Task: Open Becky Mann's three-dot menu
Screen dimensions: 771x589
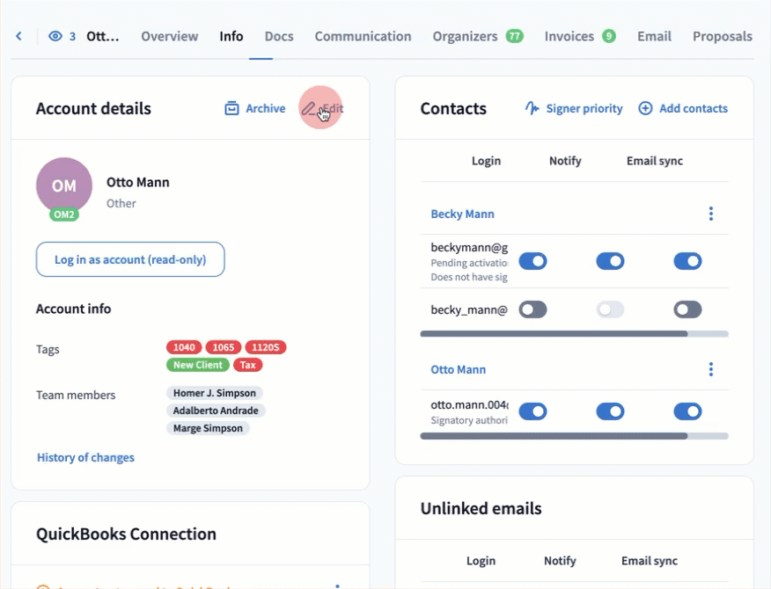Action: pyautogui.click(x=711, y=214)
